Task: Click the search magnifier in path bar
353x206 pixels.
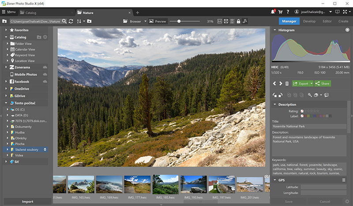Action: pyautogui.click(x=64, y=21)
